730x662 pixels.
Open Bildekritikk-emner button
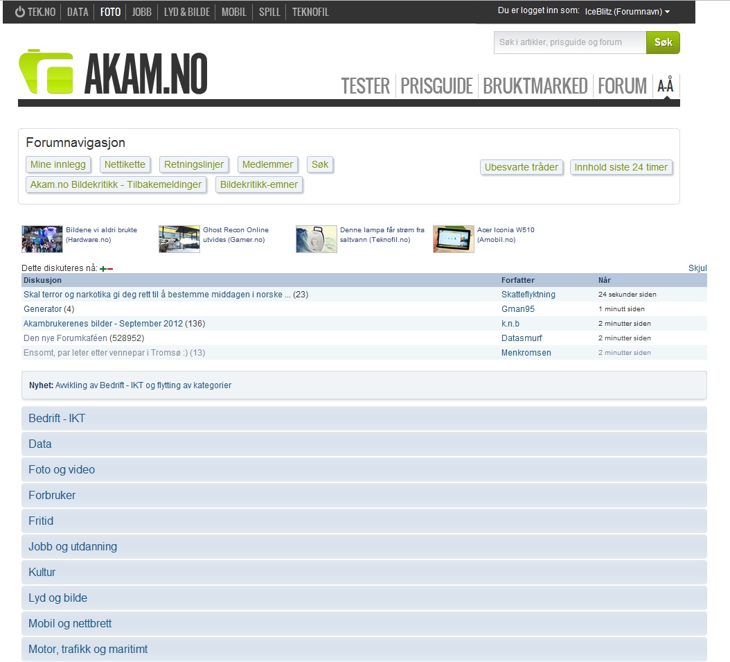[x=259, y=184]
